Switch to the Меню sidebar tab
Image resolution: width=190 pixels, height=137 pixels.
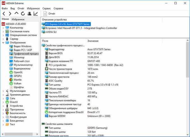[x=5, y=19]
